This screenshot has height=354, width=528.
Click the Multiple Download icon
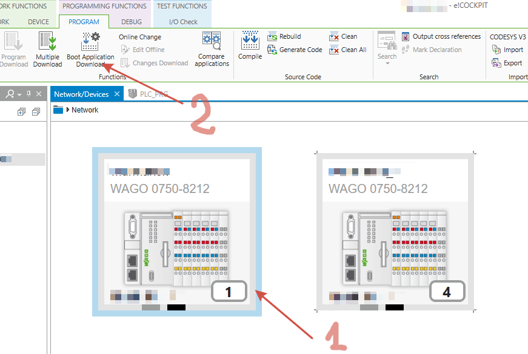47,41
